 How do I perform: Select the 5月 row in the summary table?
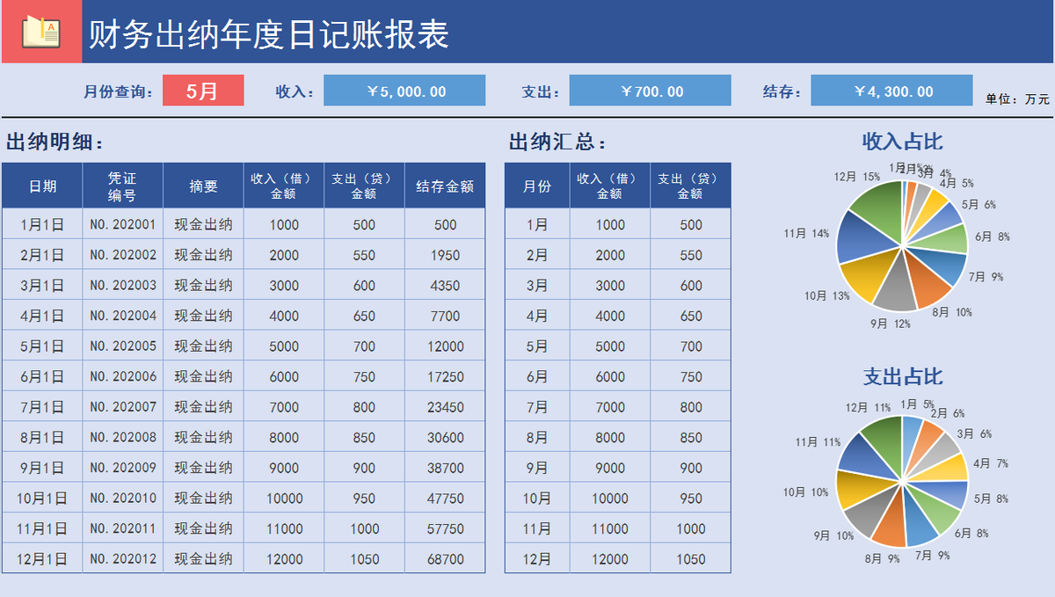(536, 346)
